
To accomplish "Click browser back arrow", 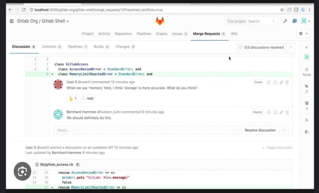I will 10,10.
